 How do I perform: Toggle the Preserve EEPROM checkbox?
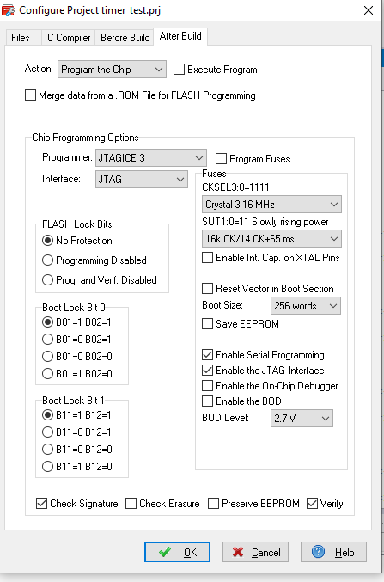click(x=213, y=504)
